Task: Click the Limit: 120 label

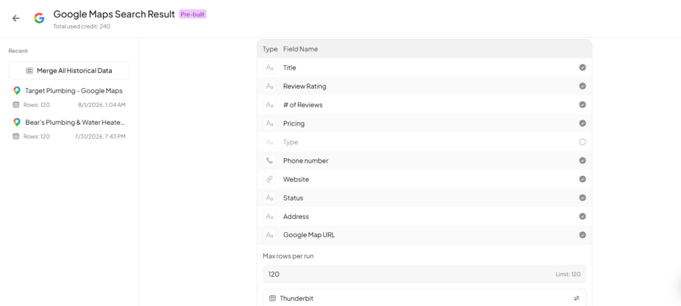Action: 568,274
